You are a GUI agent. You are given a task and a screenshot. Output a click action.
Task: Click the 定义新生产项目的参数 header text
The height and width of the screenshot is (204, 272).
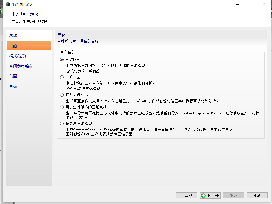point(31,21)
